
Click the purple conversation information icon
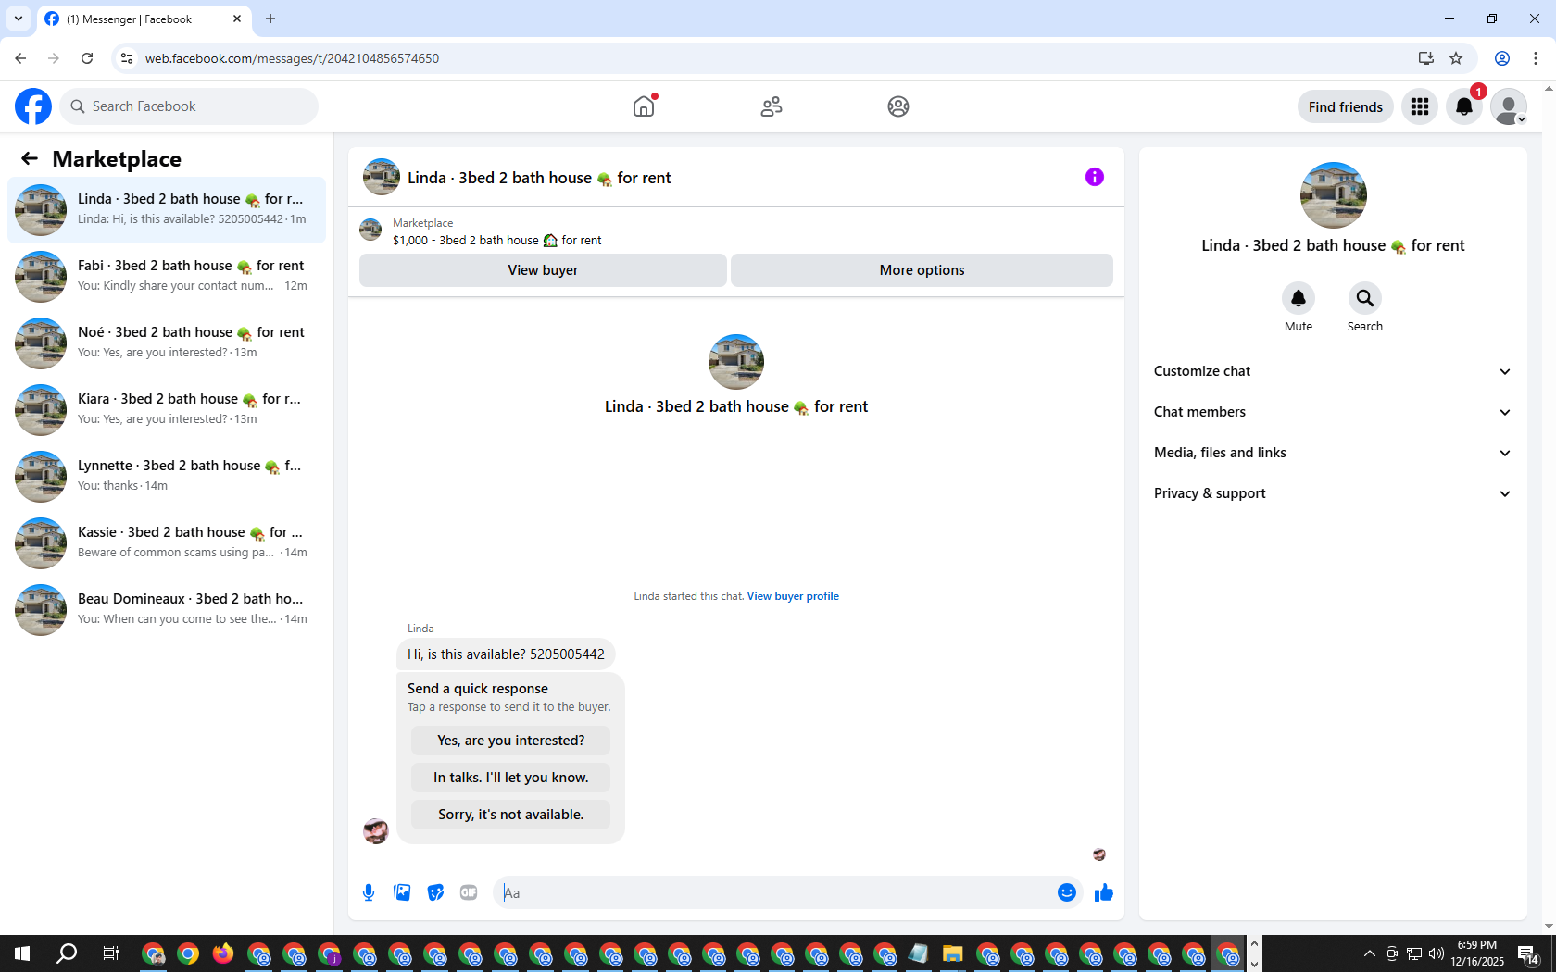[x=1095, y=177]
